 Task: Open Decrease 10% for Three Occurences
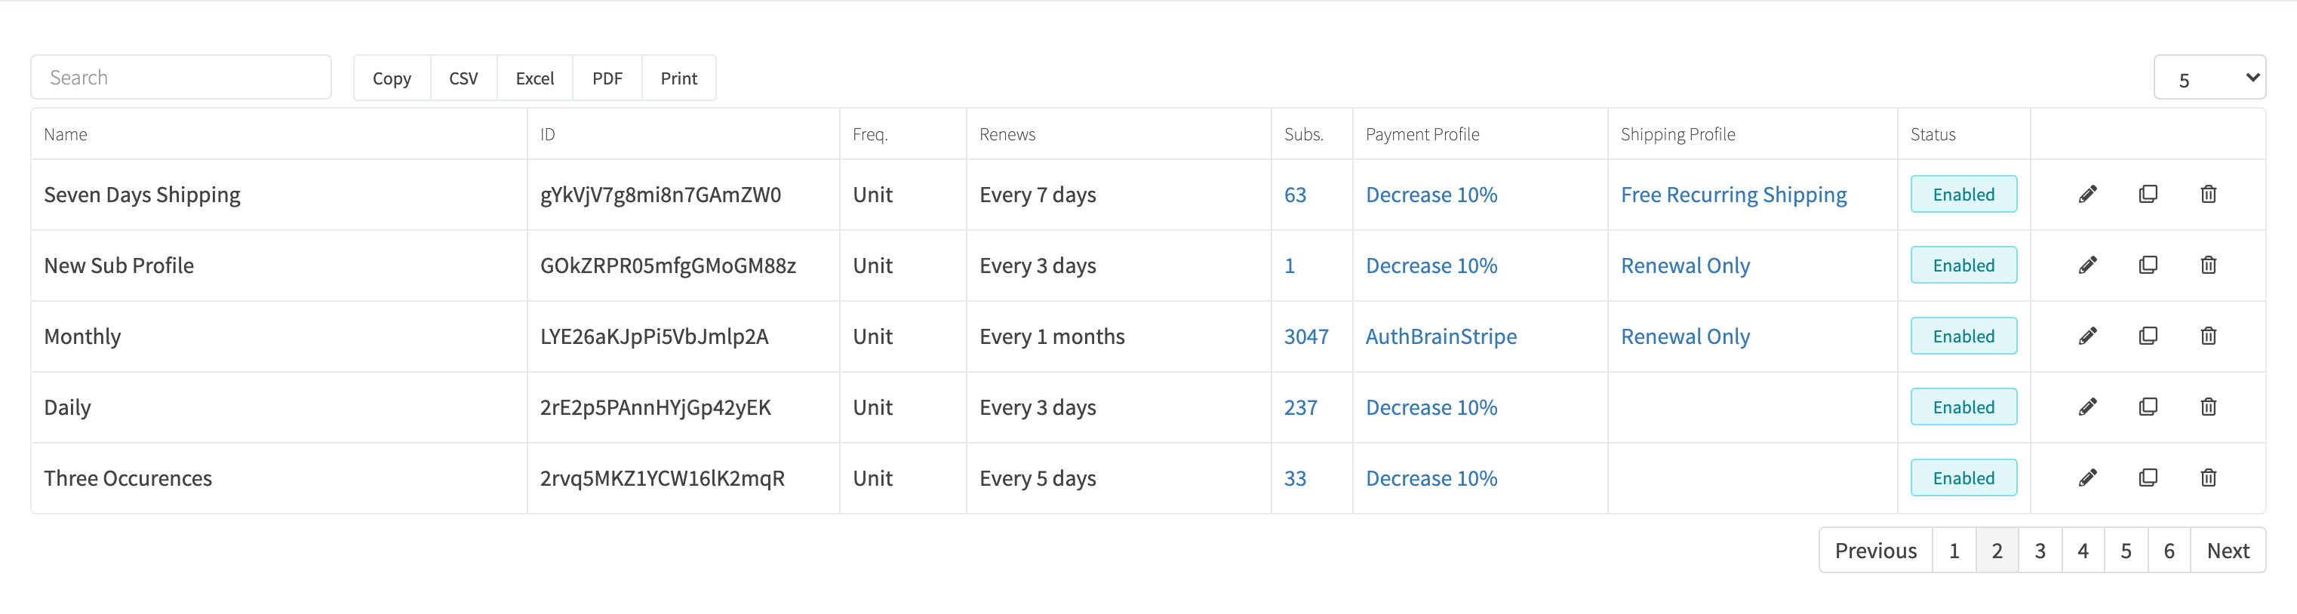1431,478
